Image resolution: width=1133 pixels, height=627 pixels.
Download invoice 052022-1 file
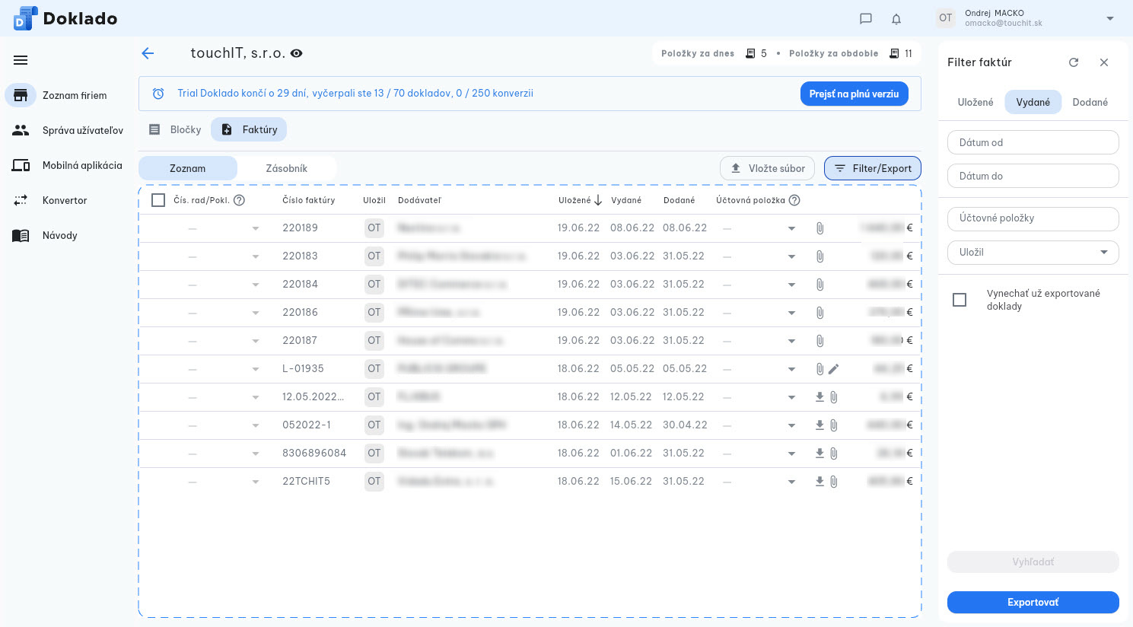[x=820, y=425]
